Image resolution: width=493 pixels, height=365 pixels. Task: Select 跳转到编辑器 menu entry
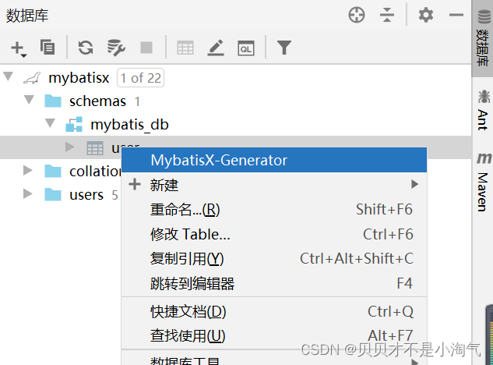point(274,283)
